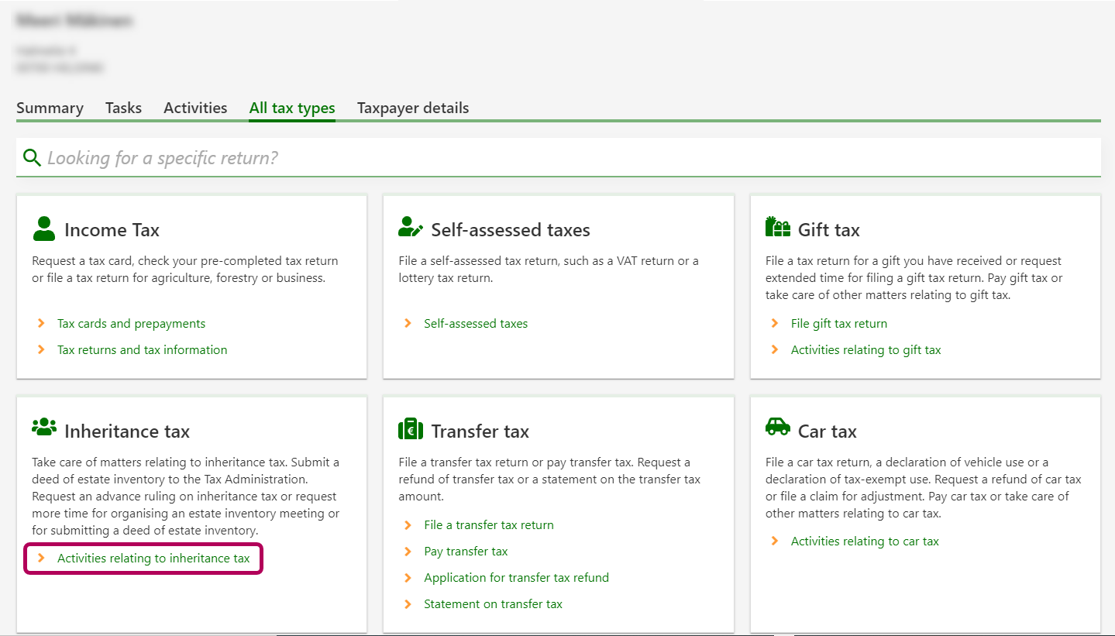Click the Income Tax person icon
The height and width of the screenshot is (636, 1115).
pyautogui.click(x=44, y=229)
